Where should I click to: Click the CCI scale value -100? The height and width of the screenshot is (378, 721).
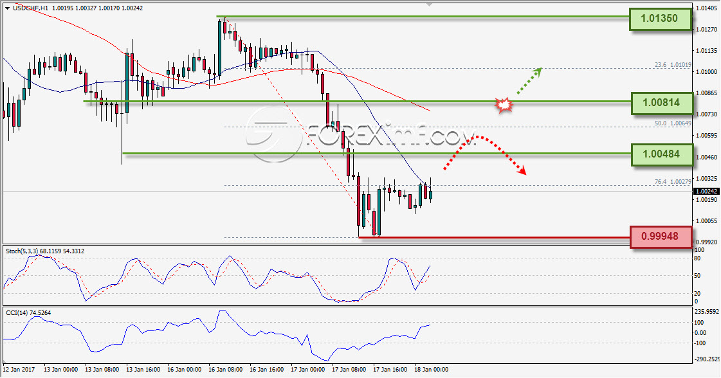click(x=700, y=343)
